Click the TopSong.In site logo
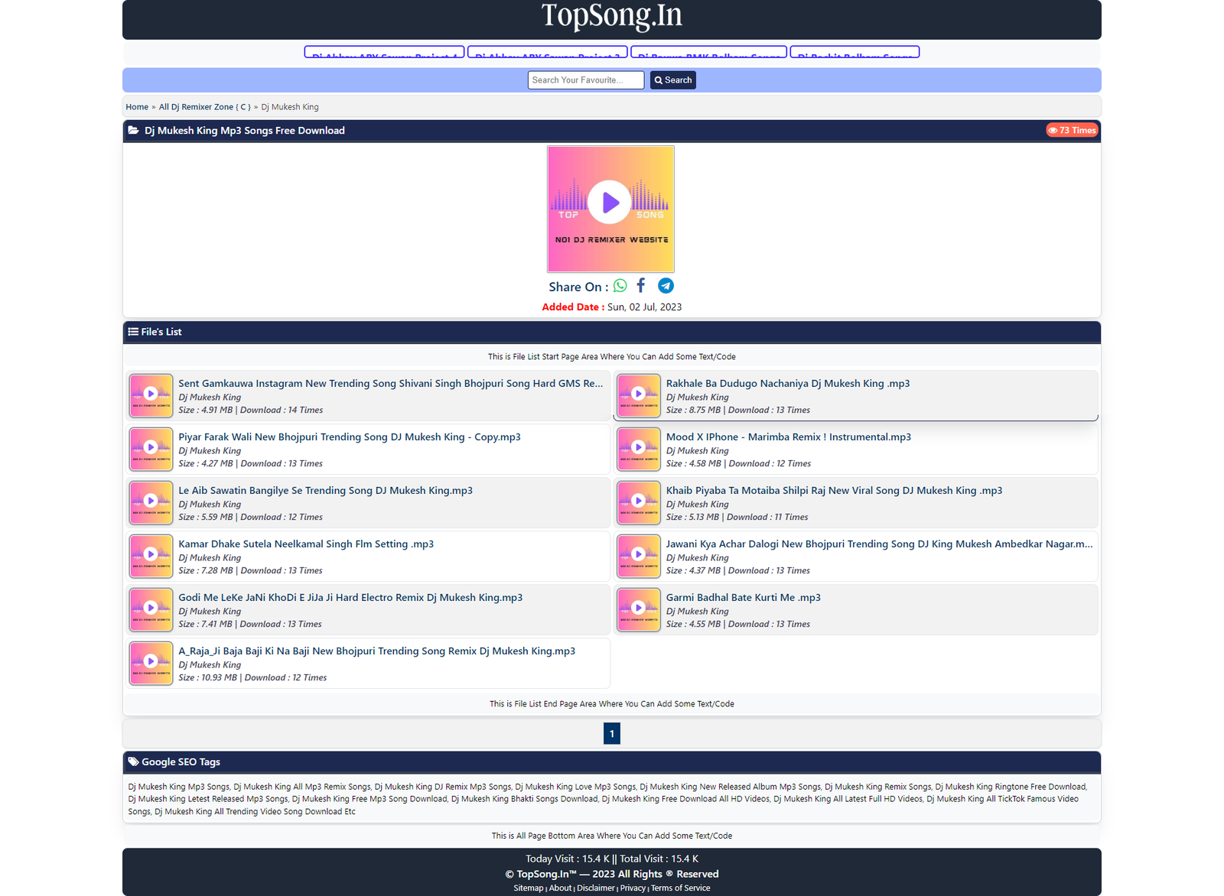This screenshot has height=896, width=1224. coord(611,15)
